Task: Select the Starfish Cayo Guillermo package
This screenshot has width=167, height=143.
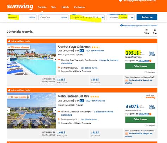Action: (140, 66)
